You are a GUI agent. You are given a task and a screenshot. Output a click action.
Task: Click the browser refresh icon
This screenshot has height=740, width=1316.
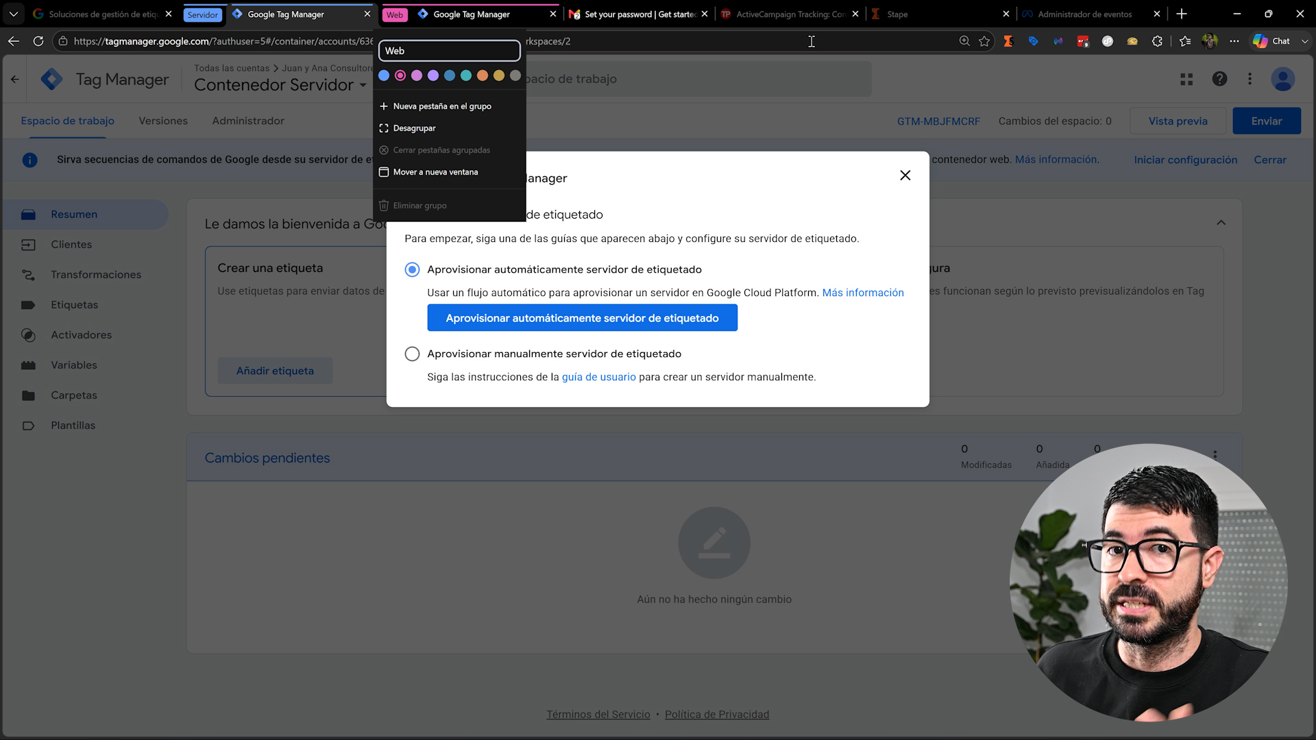pos(38,41)
